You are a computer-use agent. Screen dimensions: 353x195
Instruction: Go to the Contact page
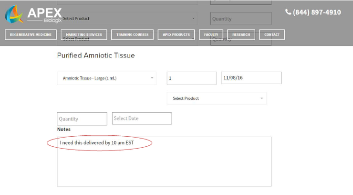tap(272, 35)
